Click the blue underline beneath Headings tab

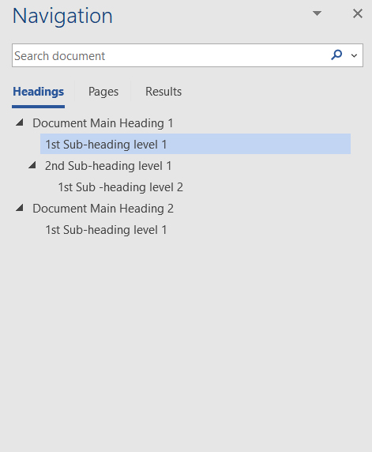[x=39, y=107]
